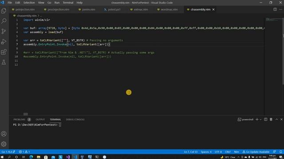Open File Explorer from the taskbar

39,157
